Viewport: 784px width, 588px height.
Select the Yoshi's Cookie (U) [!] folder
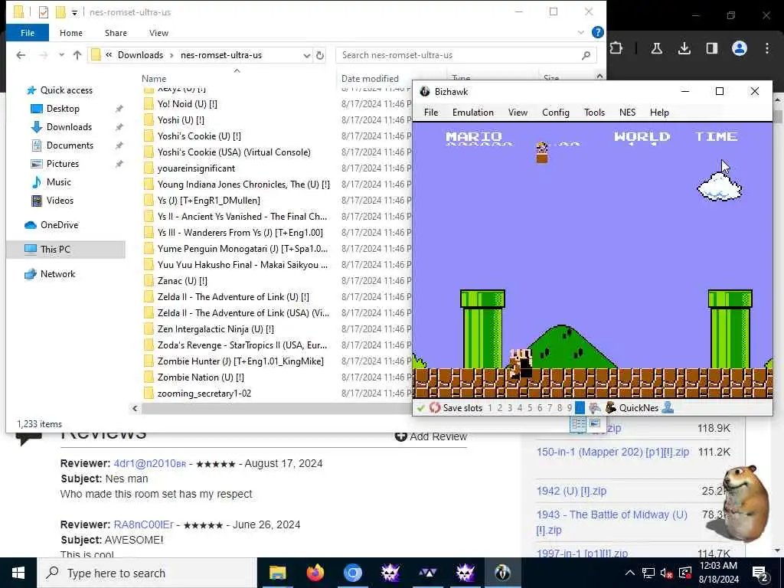(x=199, y=136)
